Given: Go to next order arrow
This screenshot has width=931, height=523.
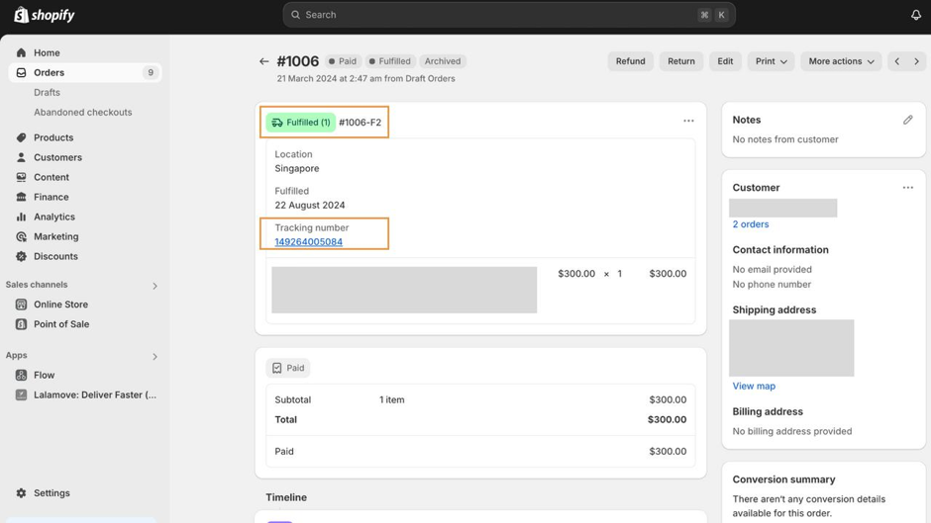Looking at the screenshot, I should pyautogui.click(x=916, y=61).
